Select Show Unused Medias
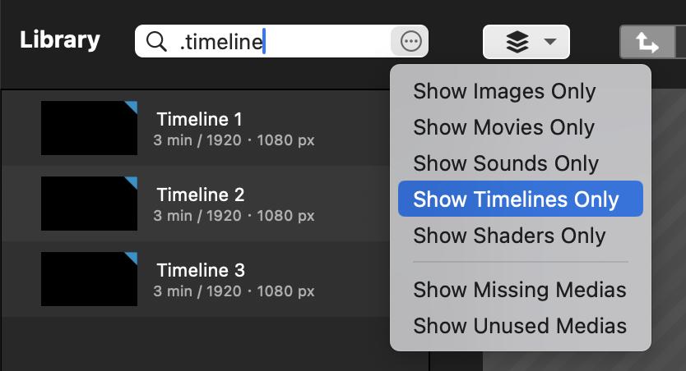This screenshot has height=371, width=686. tap(519, 326)
